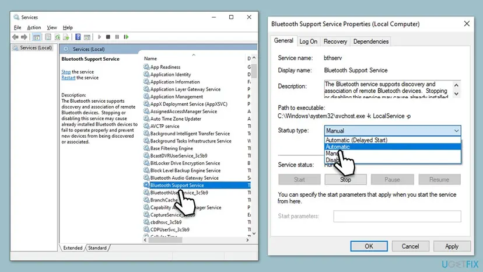Viewport: 483px width, 272px height.
Task: Click gear icon beside cbdhsvc_3c5b9
Action: (146, 222)
